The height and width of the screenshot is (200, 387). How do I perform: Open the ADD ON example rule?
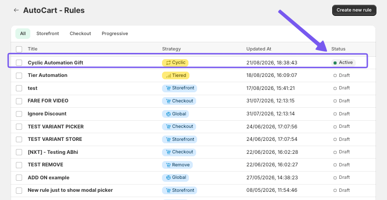click(49, 177)
